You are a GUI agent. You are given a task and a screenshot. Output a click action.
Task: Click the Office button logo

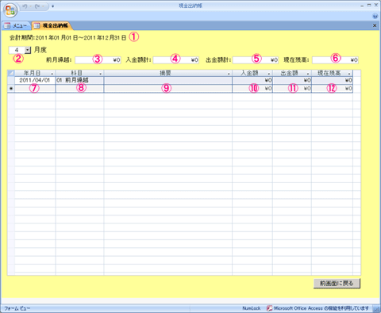coord(10,10)
